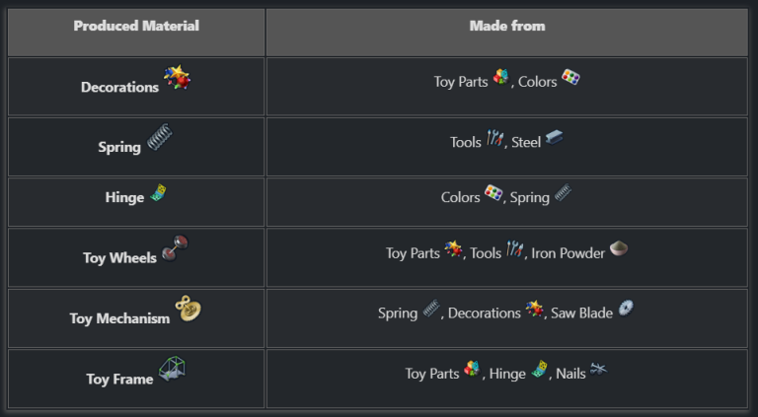Click the Saw Blade disc icon
This screenshot has height=417, width=758.
(x=625, y=310)
